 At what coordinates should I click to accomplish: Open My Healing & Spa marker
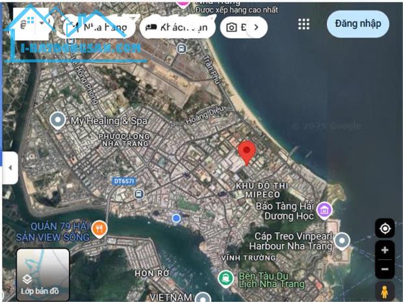pos(58,120)
